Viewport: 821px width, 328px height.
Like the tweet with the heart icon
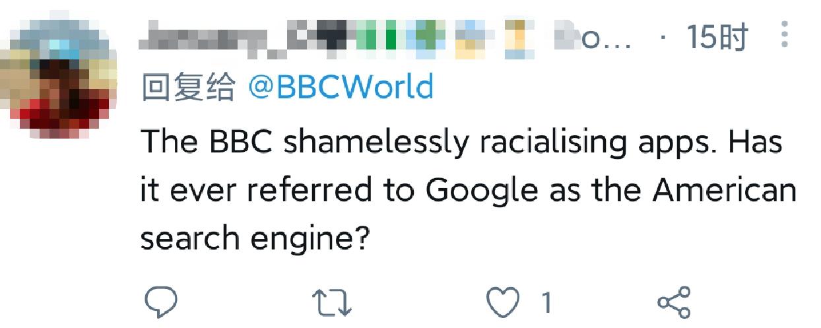(503, 302)
